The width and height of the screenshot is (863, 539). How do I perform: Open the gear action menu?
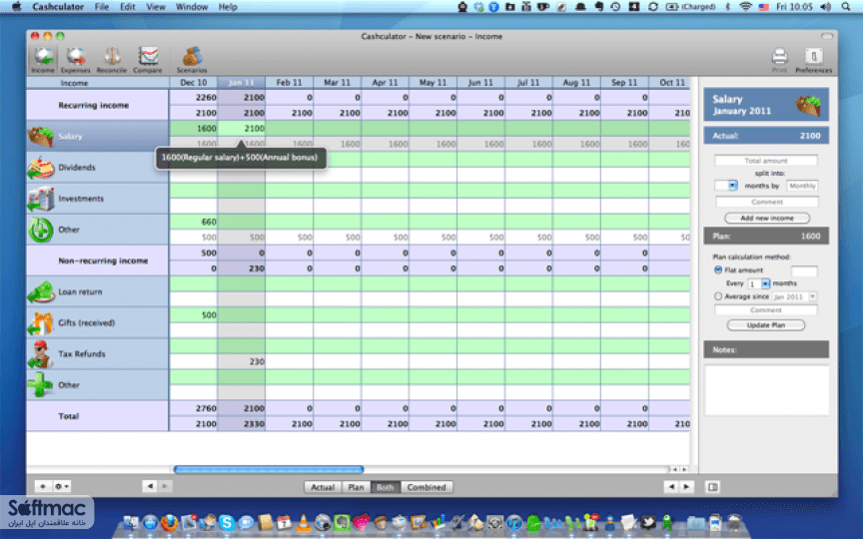click(x=61, y=487)
